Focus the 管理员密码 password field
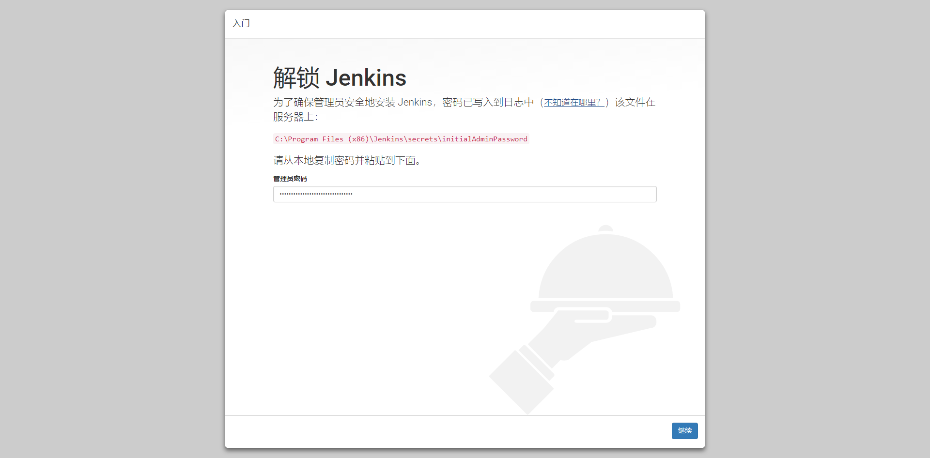930x458 pixels. [465, 194]
